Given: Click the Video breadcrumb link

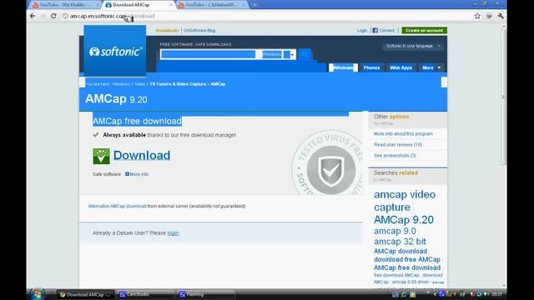Looking at the screenshot, I should (x=139, y=84).
